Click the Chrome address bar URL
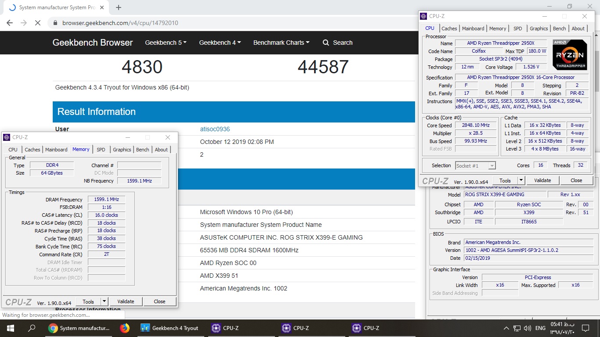 120,23
